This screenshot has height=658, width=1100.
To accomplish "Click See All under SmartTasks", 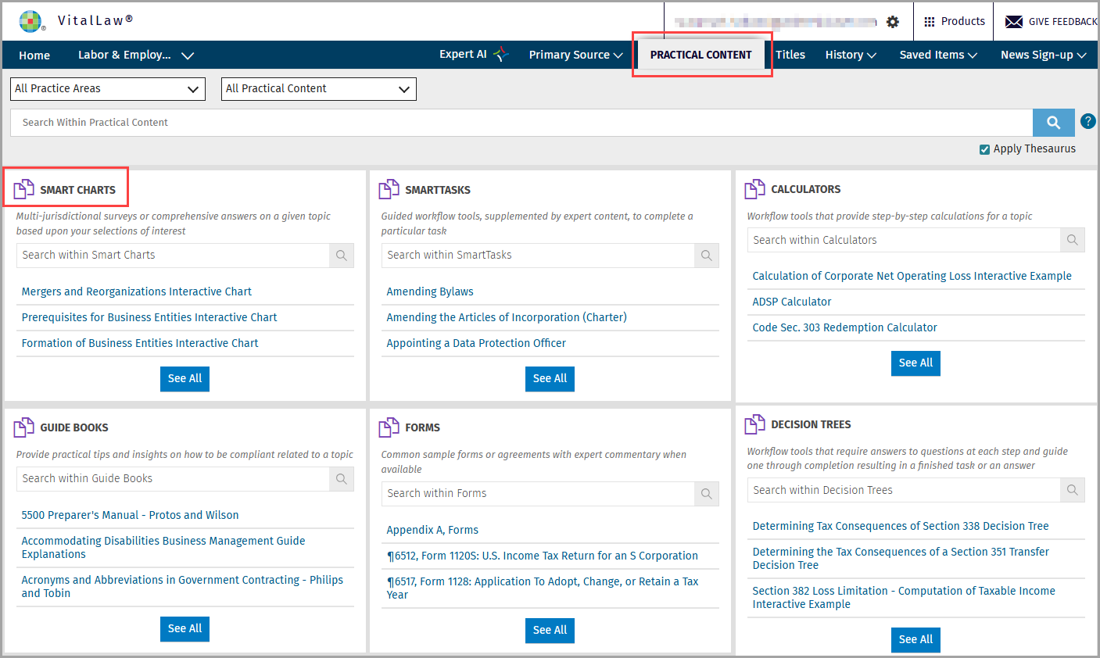I will click(550, 379).
